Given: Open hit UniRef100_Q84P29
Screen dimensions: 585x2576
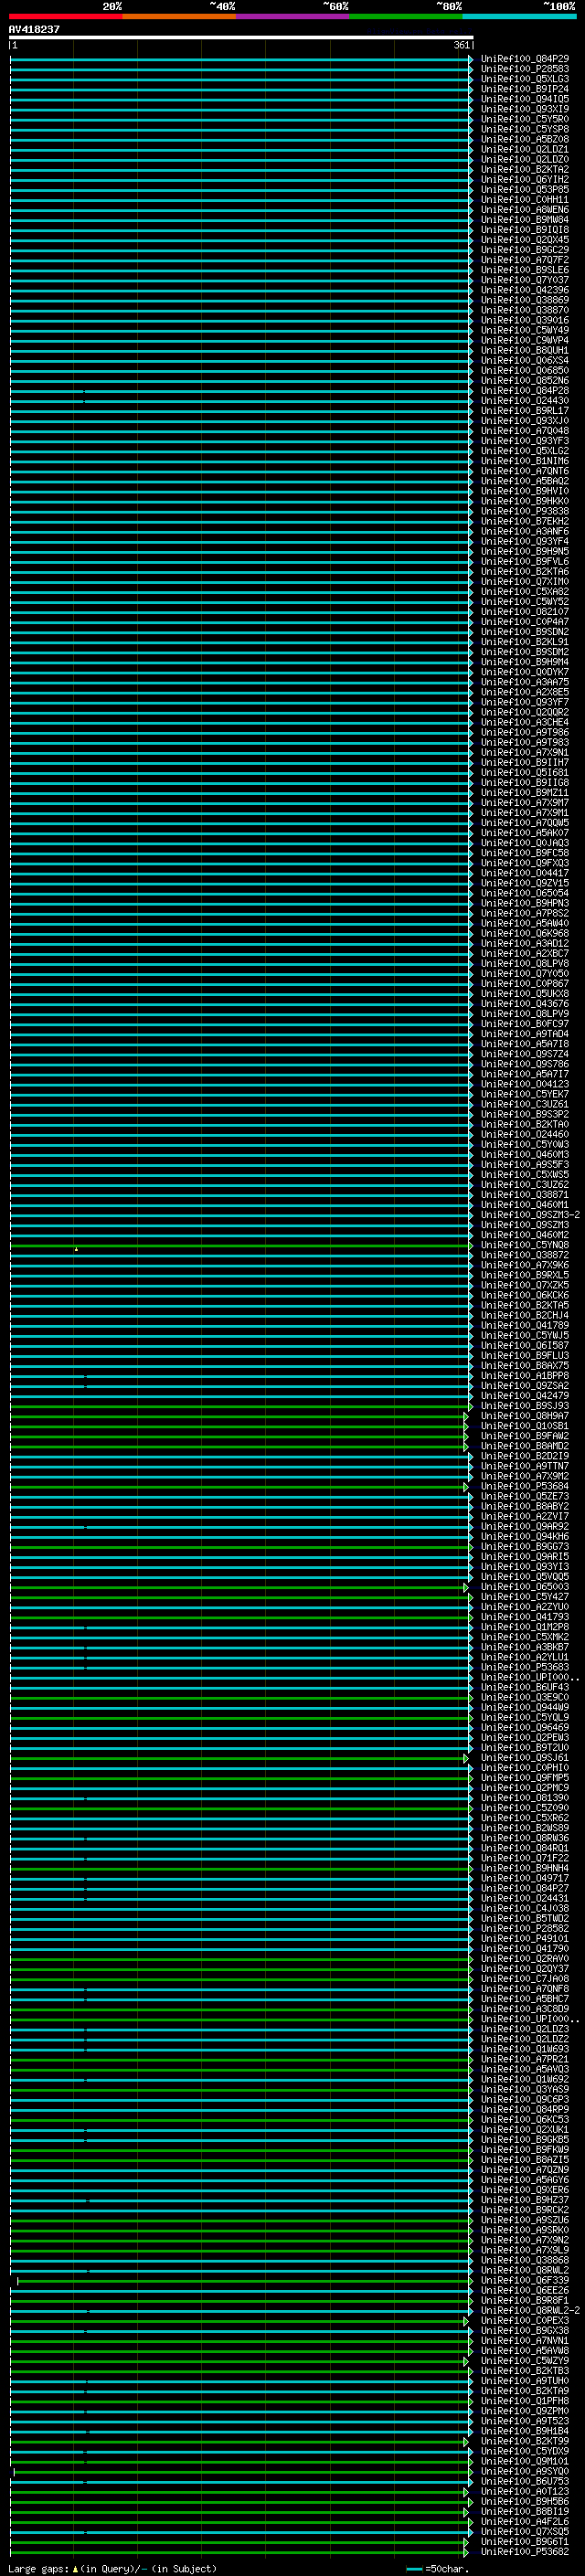Looking at the screenshot, I should [525, 59].
